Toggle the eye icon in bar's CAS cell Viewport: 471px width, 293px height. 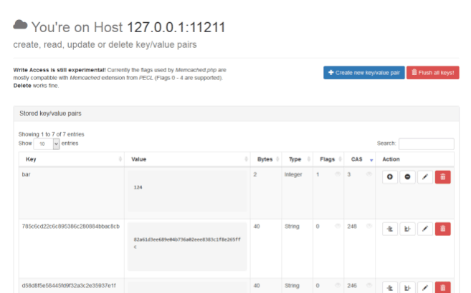[x=369, y=174]
